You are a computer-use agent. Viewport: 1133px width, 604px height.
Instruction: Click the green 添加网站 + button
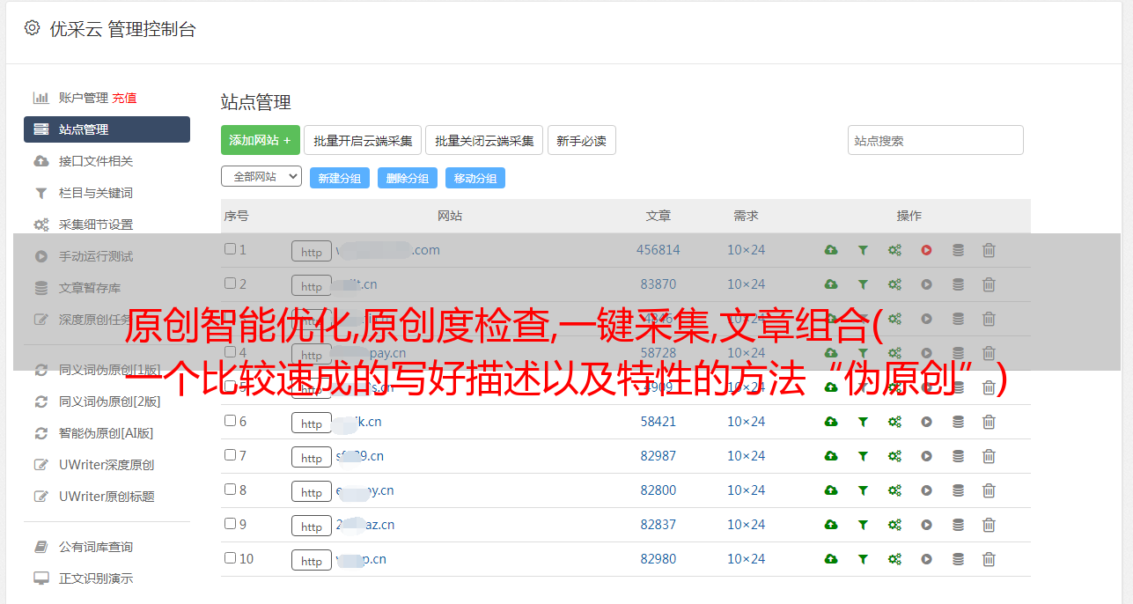(261, 140)
